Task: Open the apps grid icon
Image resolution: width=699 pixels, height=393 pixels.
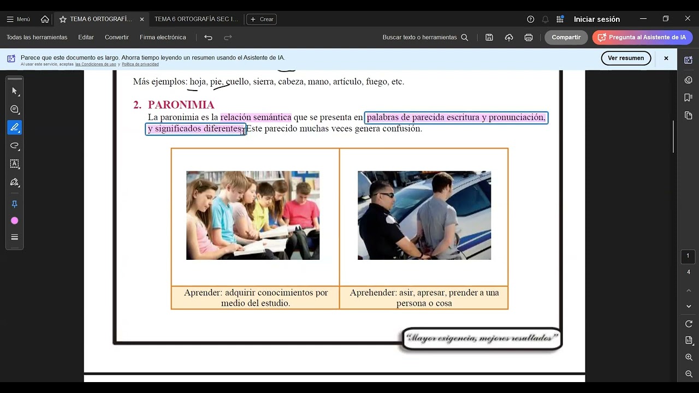Action: tap(560, 19)
